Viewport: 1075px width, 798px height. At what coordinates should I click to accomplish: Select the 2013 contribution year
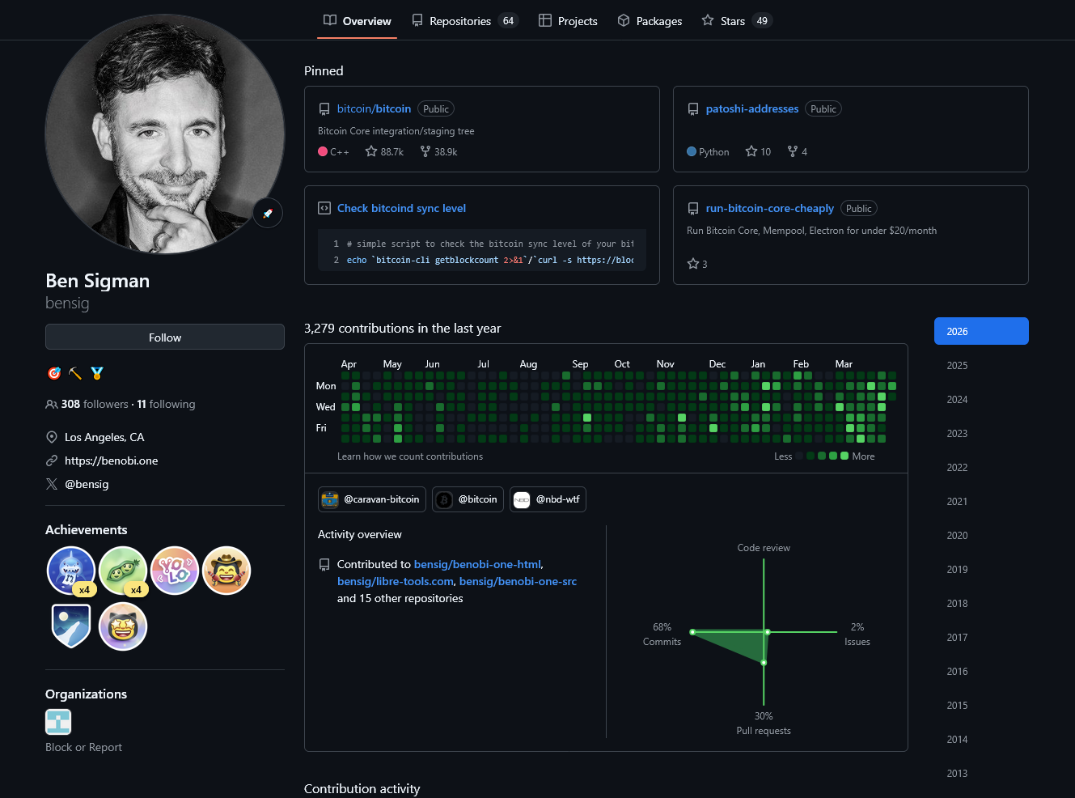pyautogui.click(x=981, y=773)
